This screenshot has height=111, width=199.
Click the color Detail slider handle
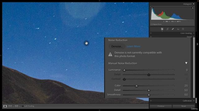coord(149,90)
